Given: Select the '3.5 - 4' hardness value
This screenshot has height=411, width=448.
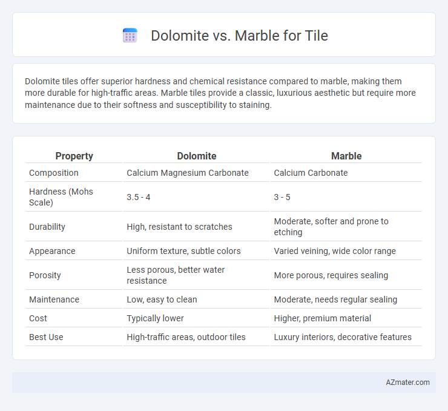Looking at the screenshot, I should [x=138, y=197].
